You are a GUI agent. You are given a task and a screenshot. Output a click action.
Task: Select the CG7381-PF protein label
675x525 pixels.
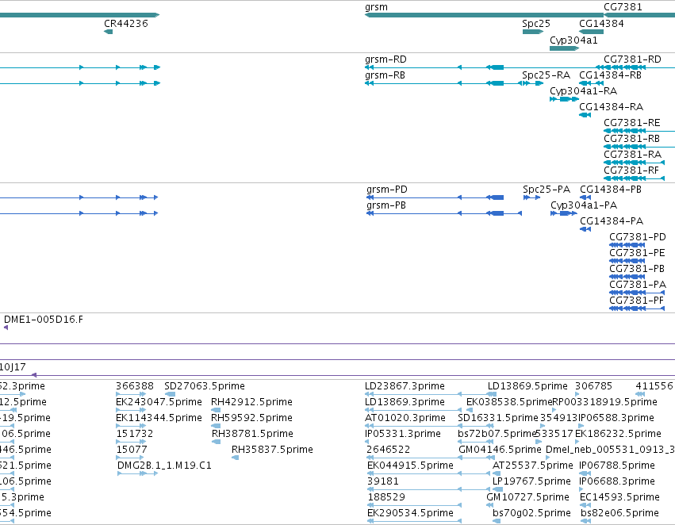(x=637, y=301)
